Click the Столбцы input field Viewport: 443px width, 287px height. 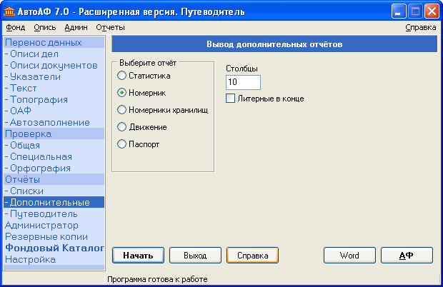point(243,82)
